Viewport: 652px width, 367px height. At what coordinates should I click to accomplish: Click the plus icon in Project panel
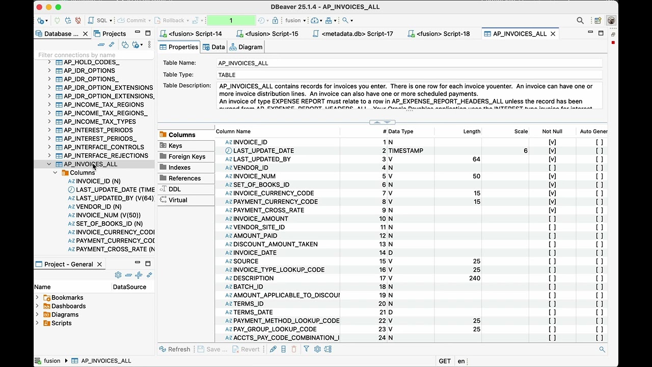[139, 275]
